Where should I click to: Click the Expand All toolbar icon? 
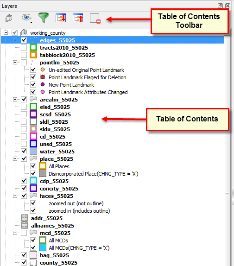point(61,18)
